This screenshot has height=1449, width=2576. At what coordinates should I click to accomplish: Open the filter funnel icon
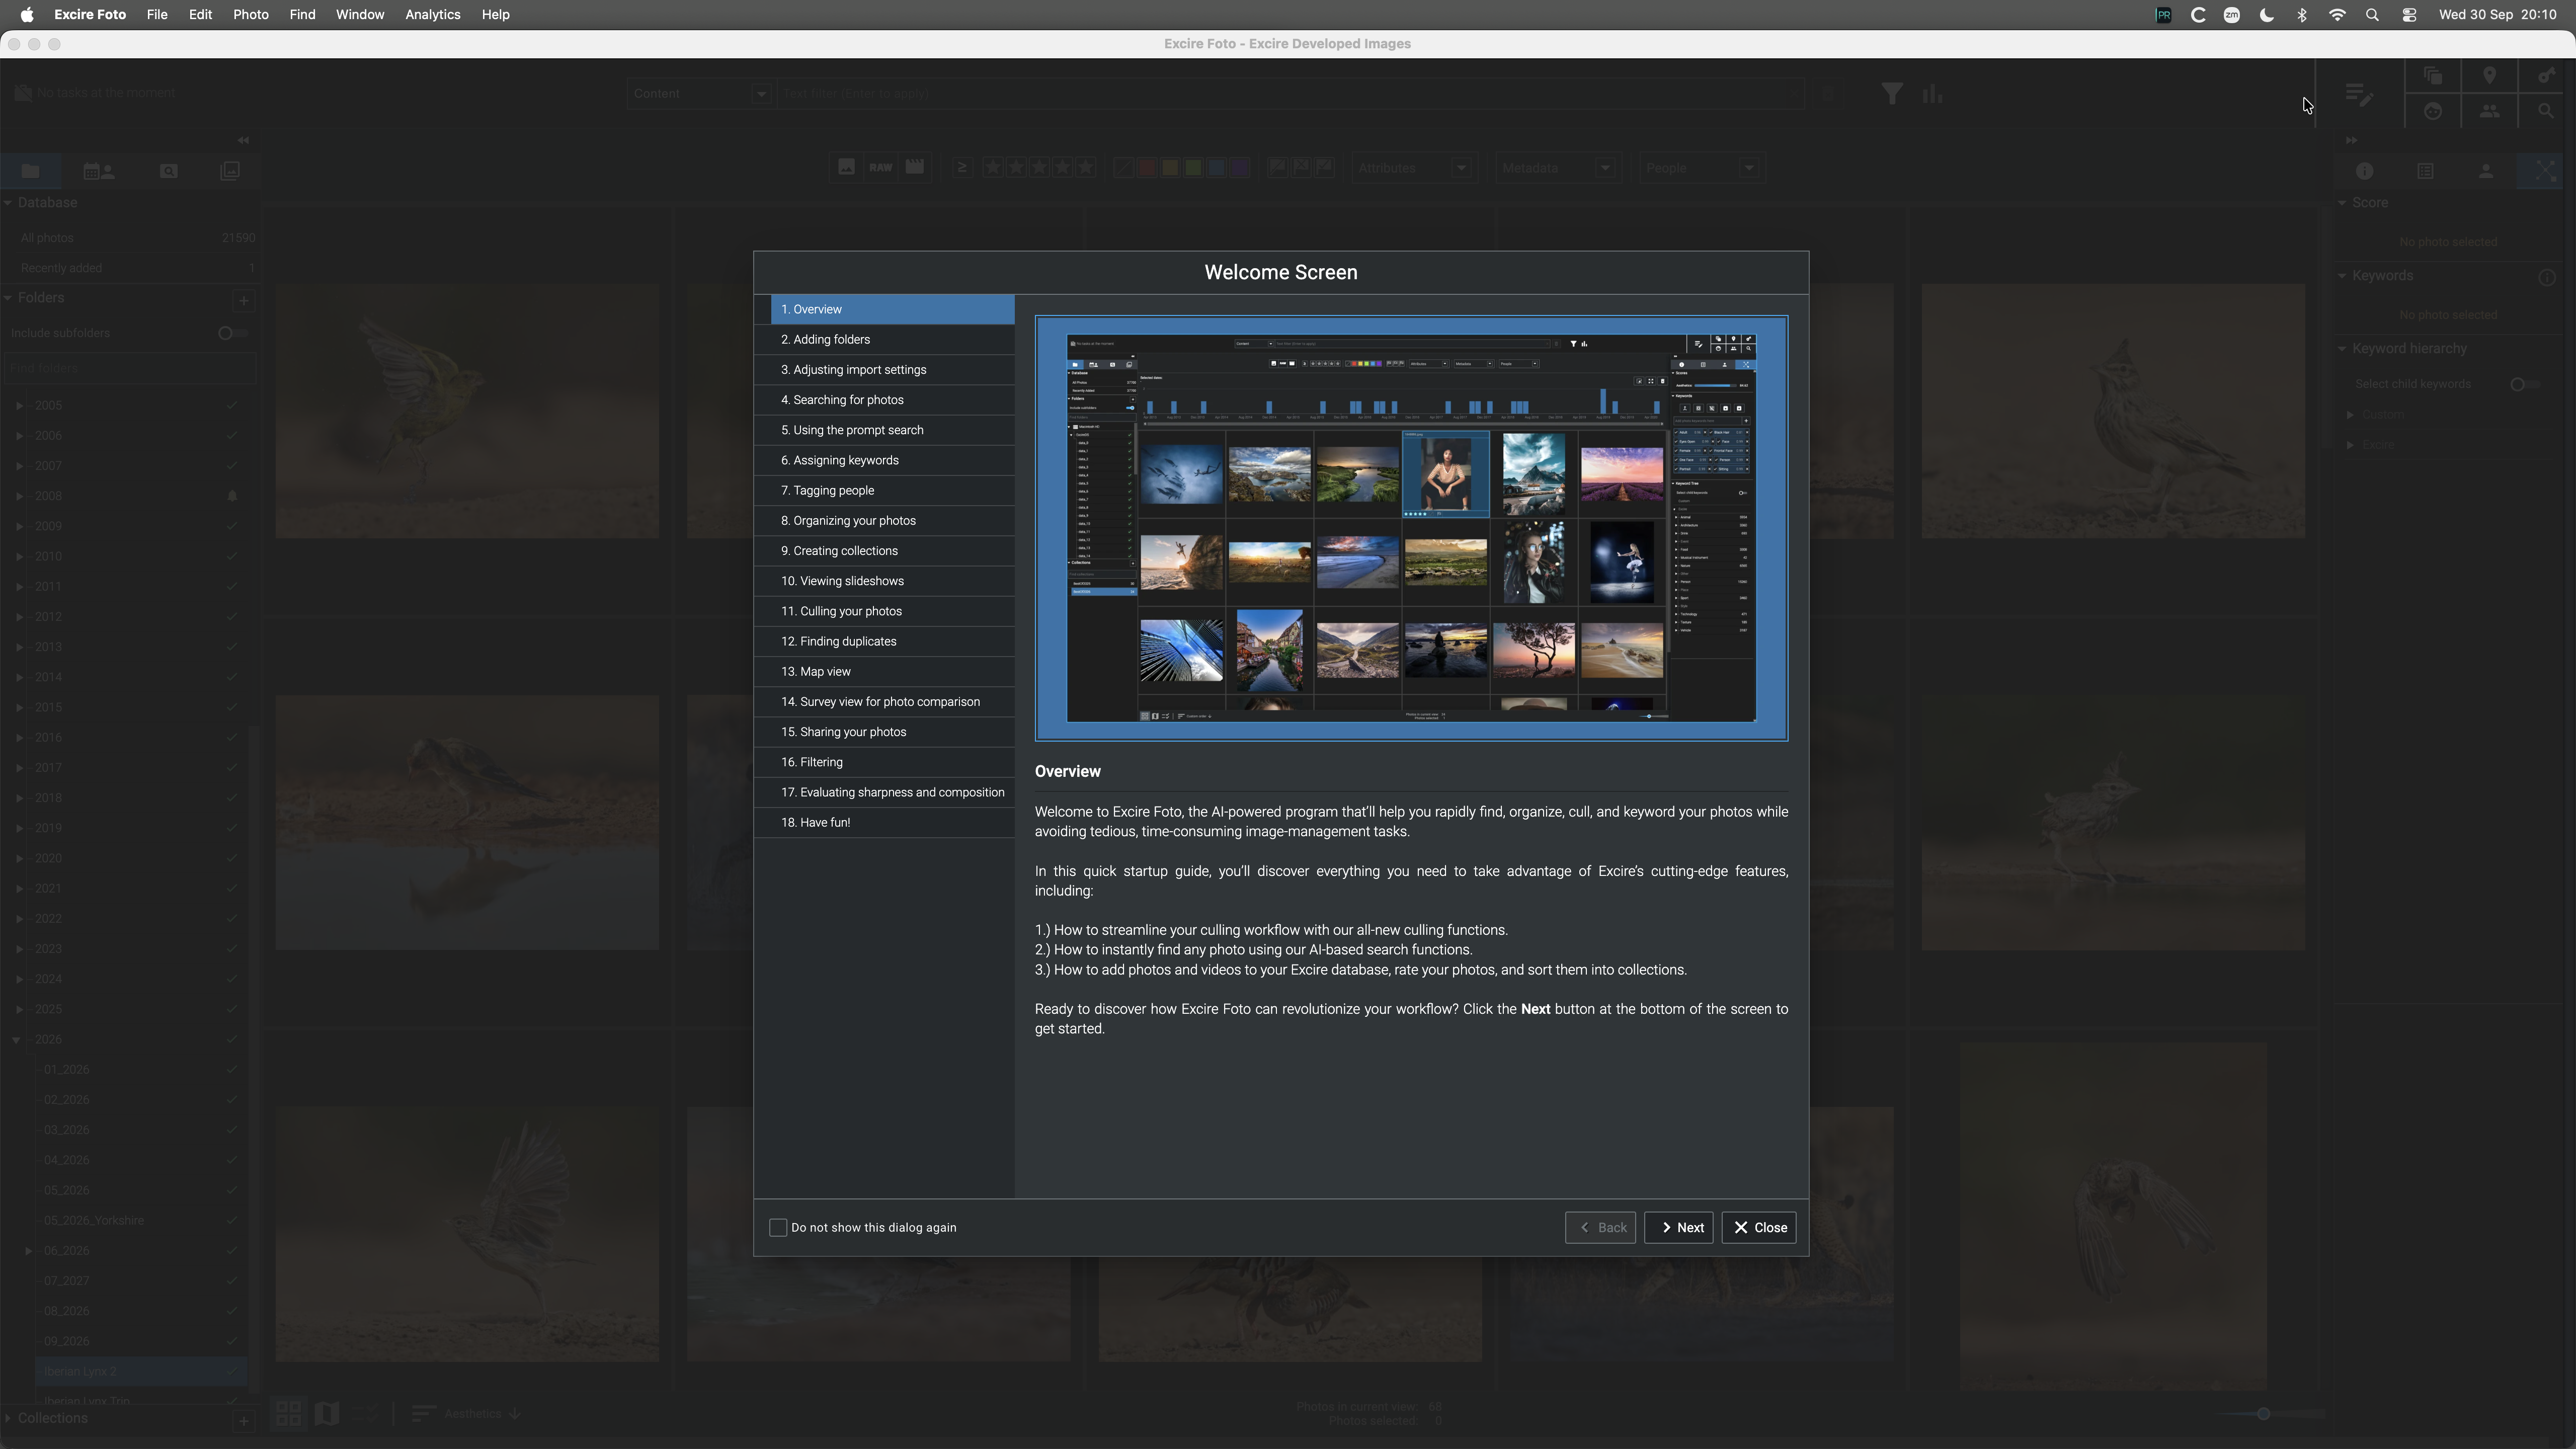(x=1891, y=94)
